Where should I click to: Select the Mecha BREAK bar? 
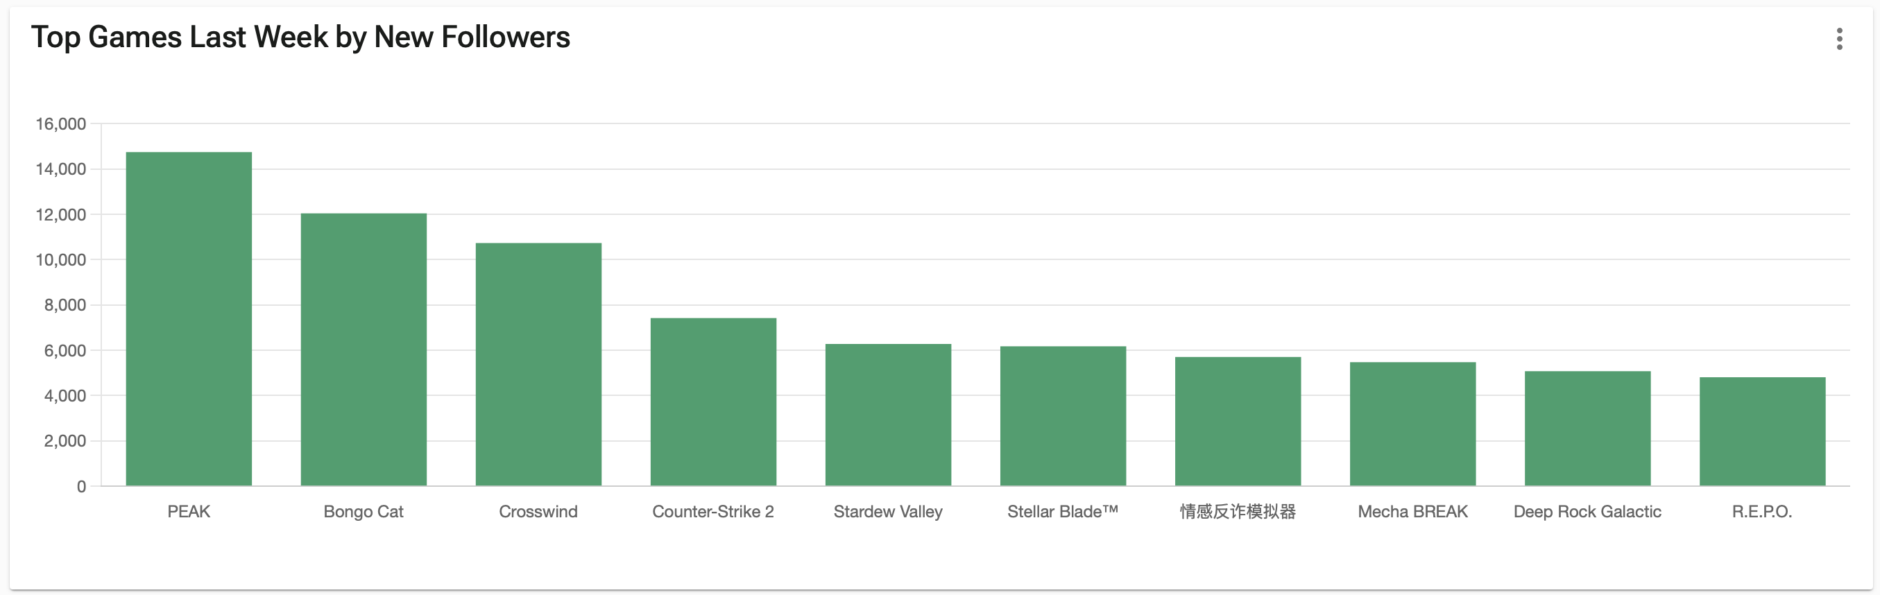pos(1412,424)
